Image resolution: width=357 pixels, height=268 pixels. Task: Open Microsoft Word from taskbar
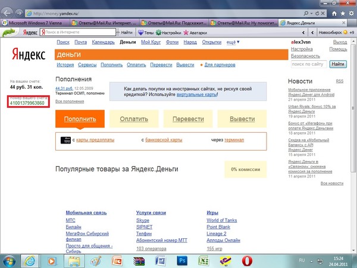tap(161, 261)
